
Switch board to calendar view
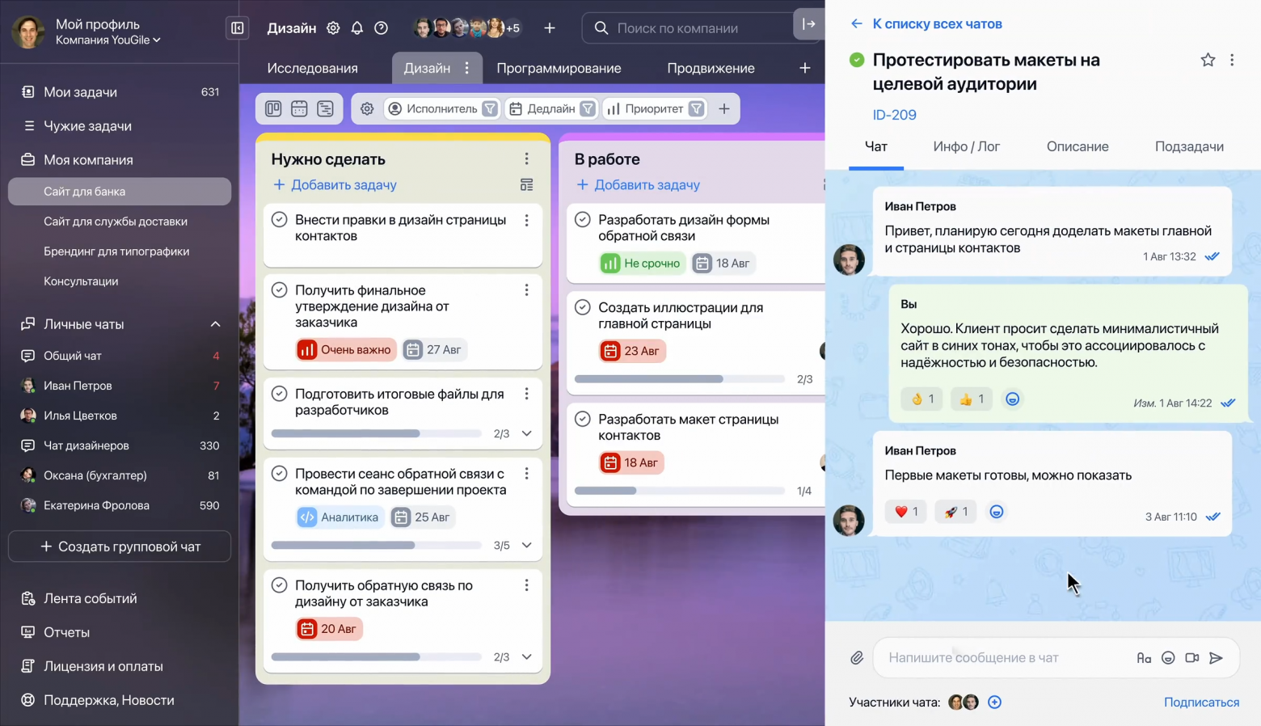coord(299,108)
